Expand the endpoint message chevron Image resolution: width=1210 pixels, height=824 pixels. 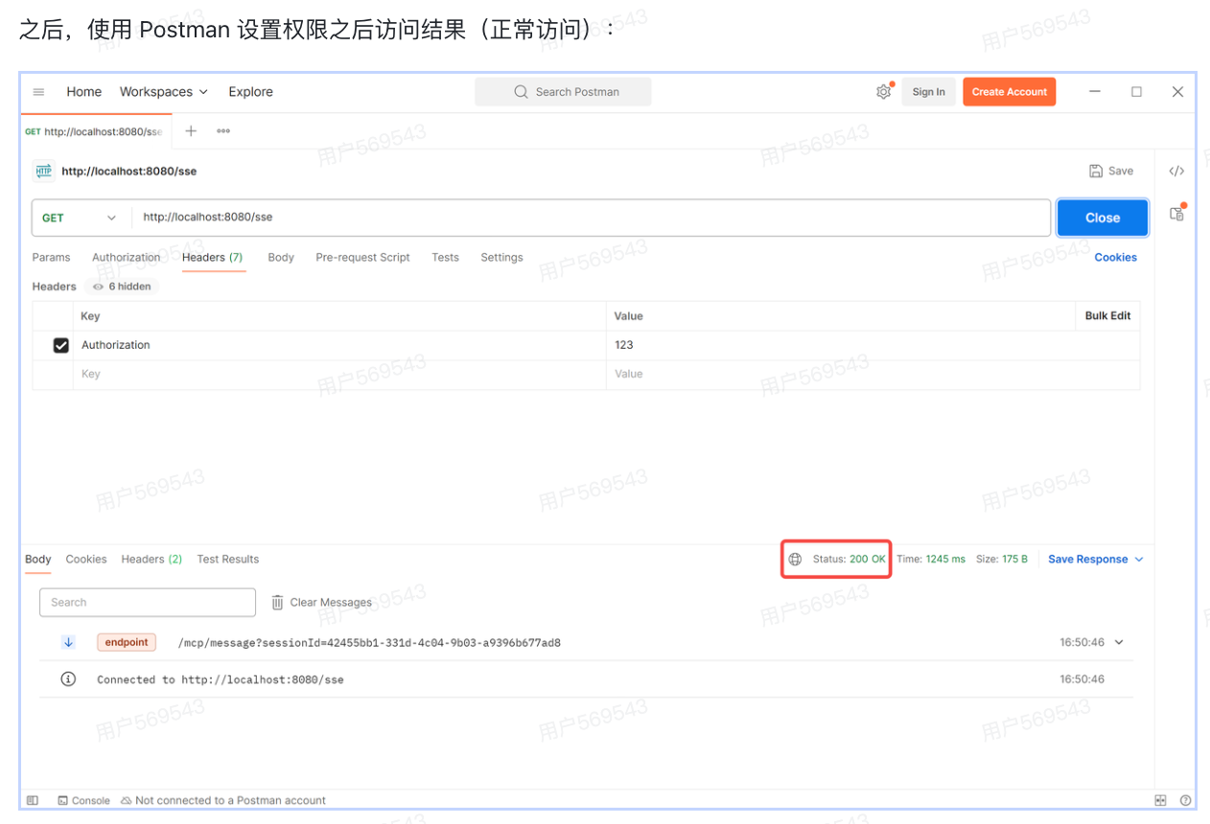tap(1118, 643)
